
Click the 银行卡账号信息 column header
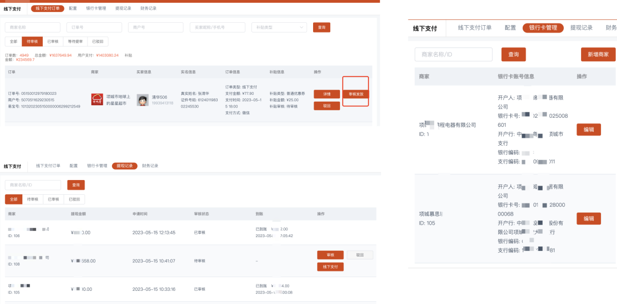point(516,77)
